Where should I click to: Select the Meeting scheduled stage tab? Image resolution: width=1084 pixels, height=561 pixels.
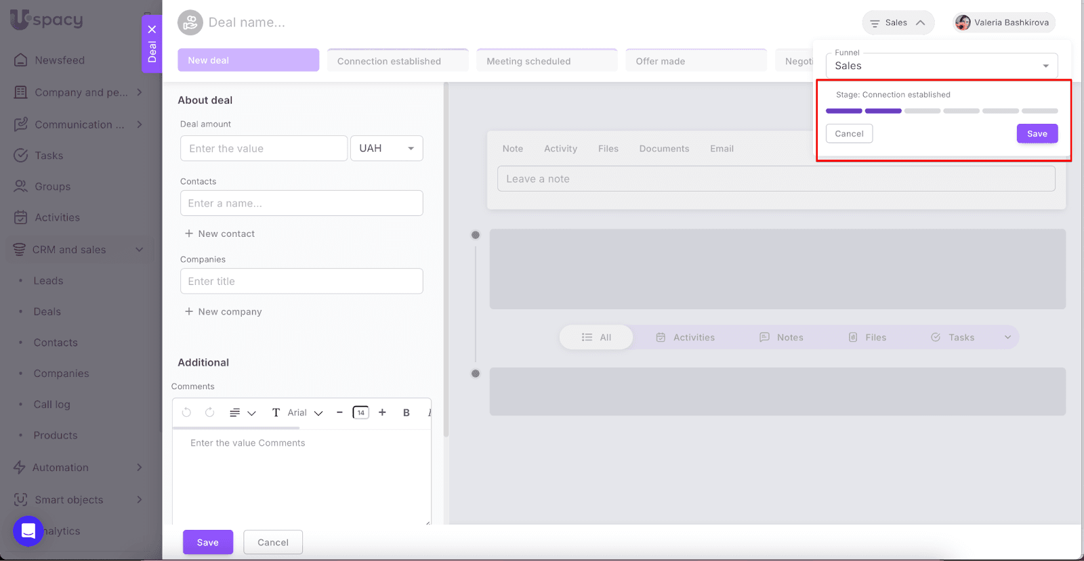(x=546, y=61)
